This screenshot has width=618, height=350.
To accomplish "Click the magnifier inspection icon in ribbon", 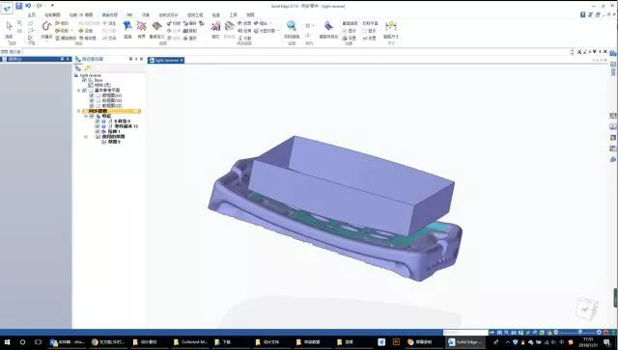I will pos(292,26).
